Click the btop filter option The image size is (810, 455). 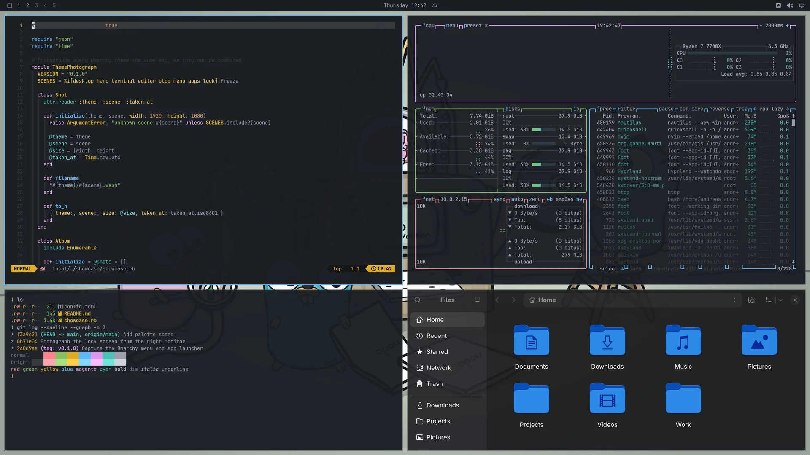626,109
